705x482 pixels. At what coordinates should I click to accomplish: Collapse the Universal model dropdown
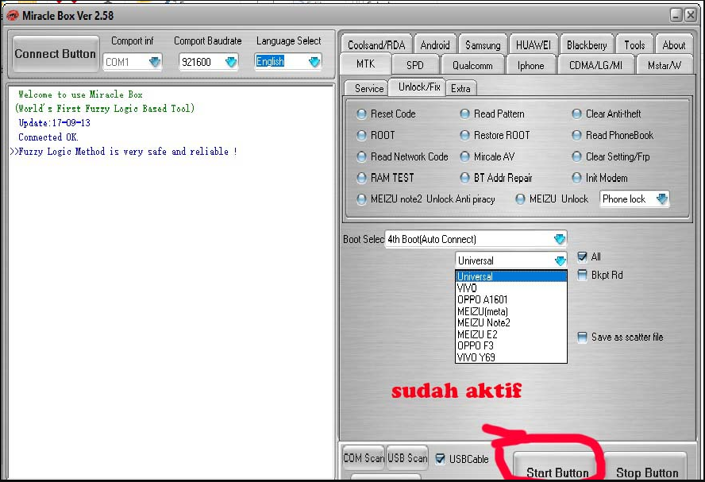[510, 260]
